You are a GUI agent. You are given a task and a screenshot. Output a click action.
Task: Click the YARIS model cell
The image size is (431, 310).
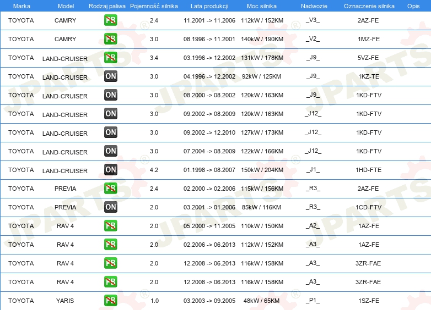(x=65, y=301)
